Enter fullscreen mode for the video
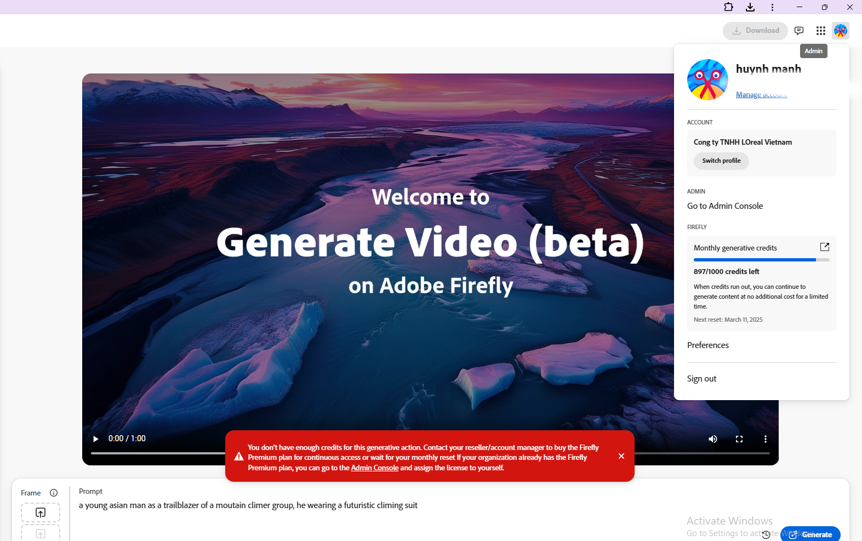Screen dimensions: 862x541 tap(739, 439)
